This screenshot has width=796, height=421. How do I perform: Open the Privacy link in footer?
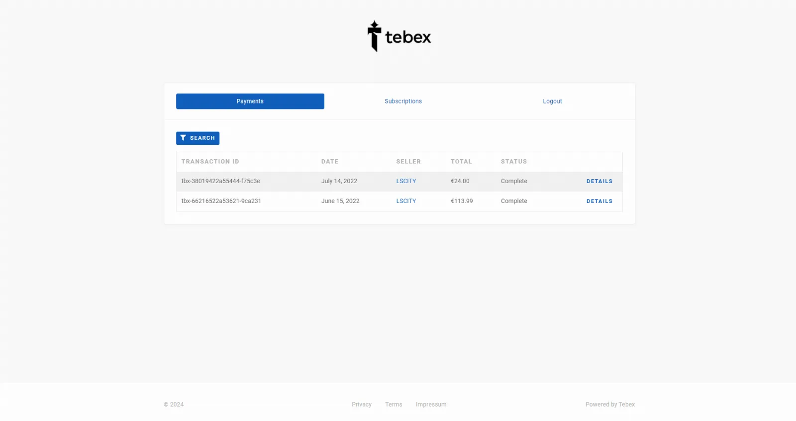[362, 405]
